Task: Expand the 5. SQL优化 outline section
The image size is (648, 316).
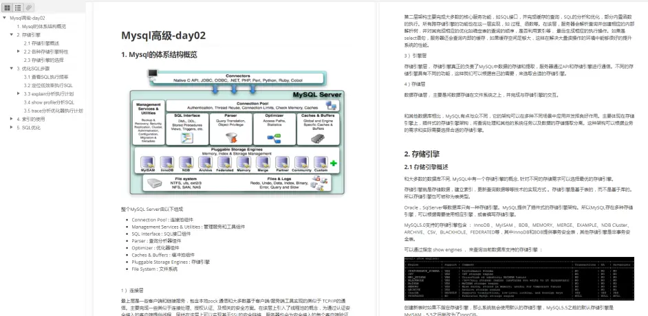Action: tap(12, 128)
